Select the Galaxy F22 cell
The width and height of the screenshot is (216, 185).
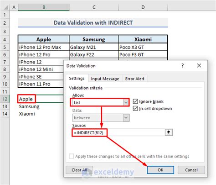pos(94,54)
